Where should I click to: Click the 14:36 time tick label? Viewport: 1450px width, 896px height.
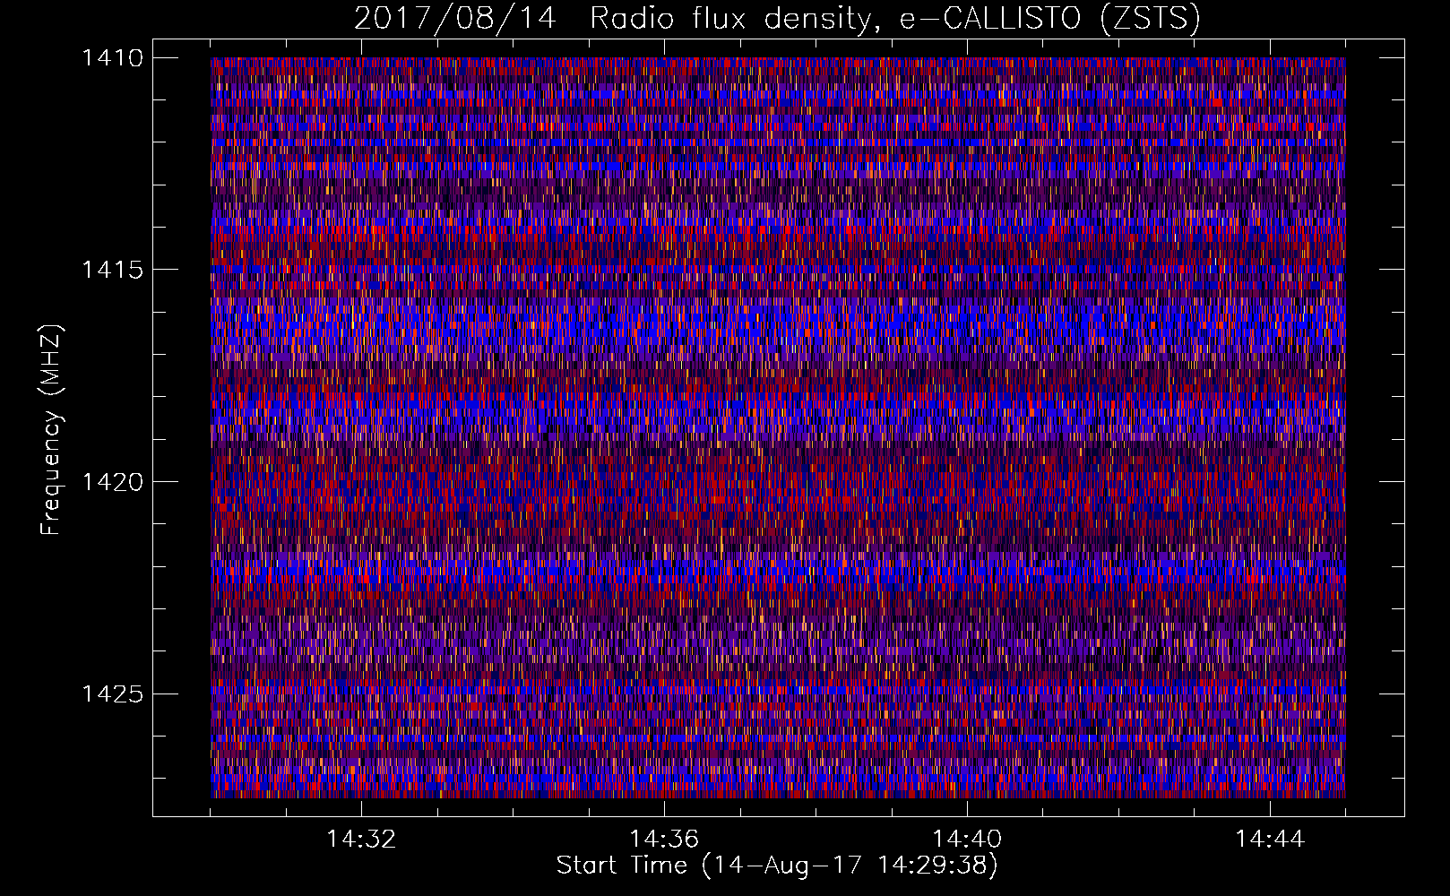[x=664, y=840]
